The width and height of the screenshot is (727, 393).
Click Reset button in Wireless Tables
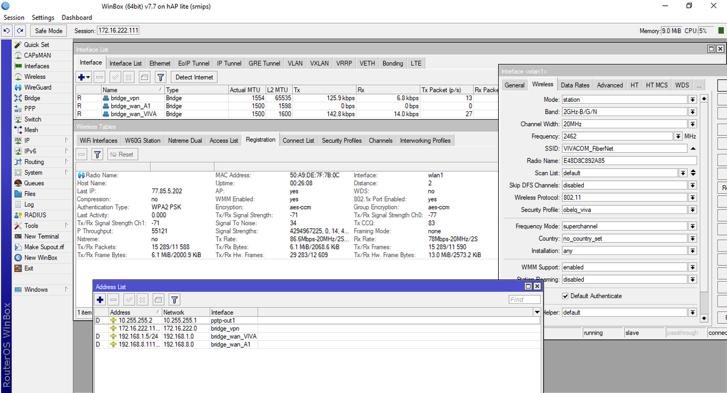coord(122,154)
